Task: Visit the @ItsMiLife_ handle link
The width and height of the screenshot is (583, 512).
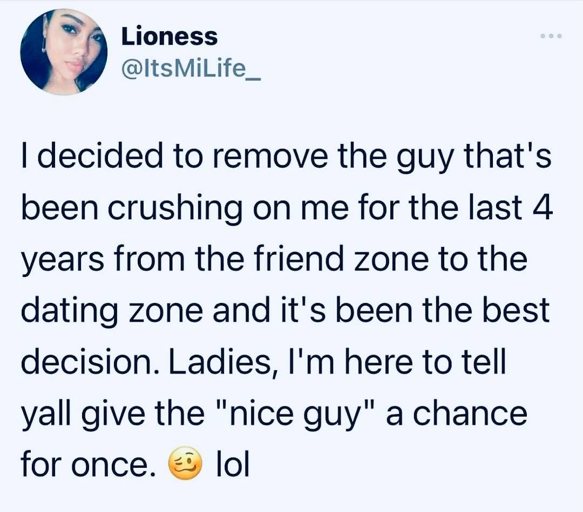Action: tap(191, 68)
